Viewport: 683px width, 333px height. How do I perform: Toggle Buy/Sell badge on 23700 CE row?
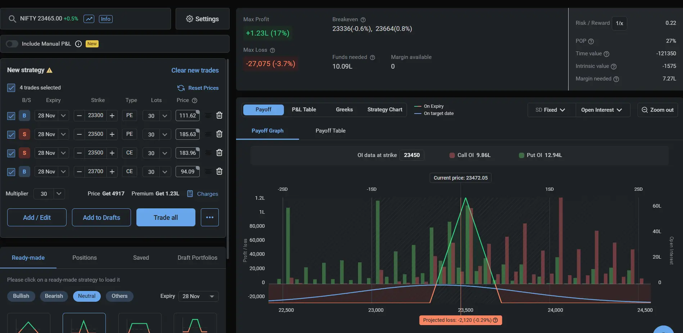(24, 172)
